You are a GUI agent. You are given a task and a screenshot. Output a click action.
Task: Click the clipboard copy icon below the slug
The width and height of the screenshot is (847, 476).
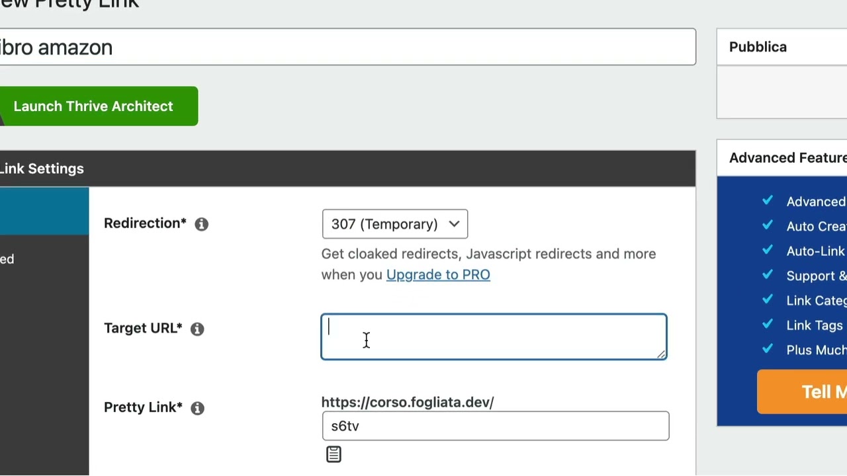334,454
